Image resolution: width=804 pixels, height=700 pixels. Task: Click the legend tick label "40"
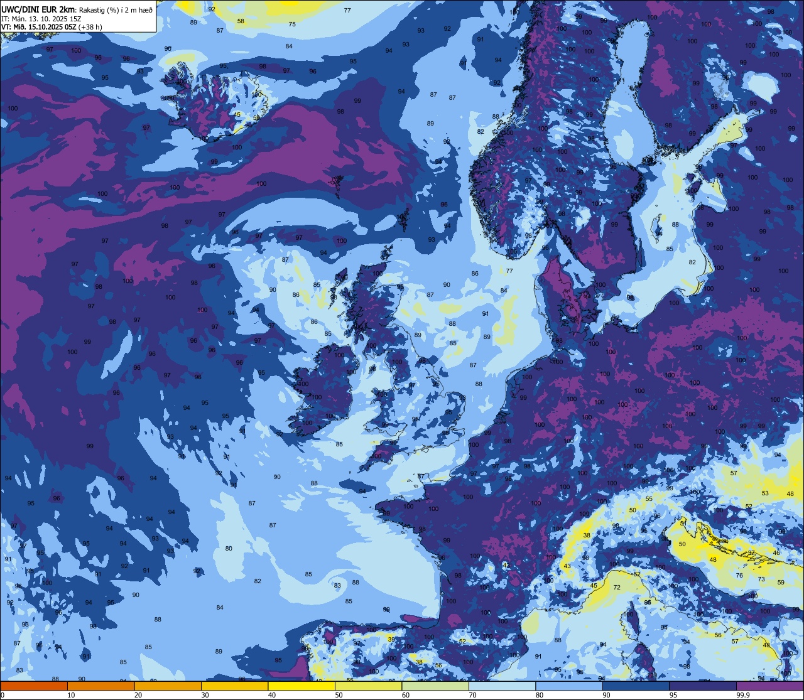(272, 695)
